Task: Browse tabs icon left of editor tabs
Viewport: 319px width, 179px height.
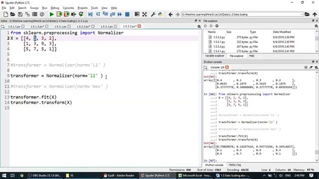Action: tap(2, 26)
